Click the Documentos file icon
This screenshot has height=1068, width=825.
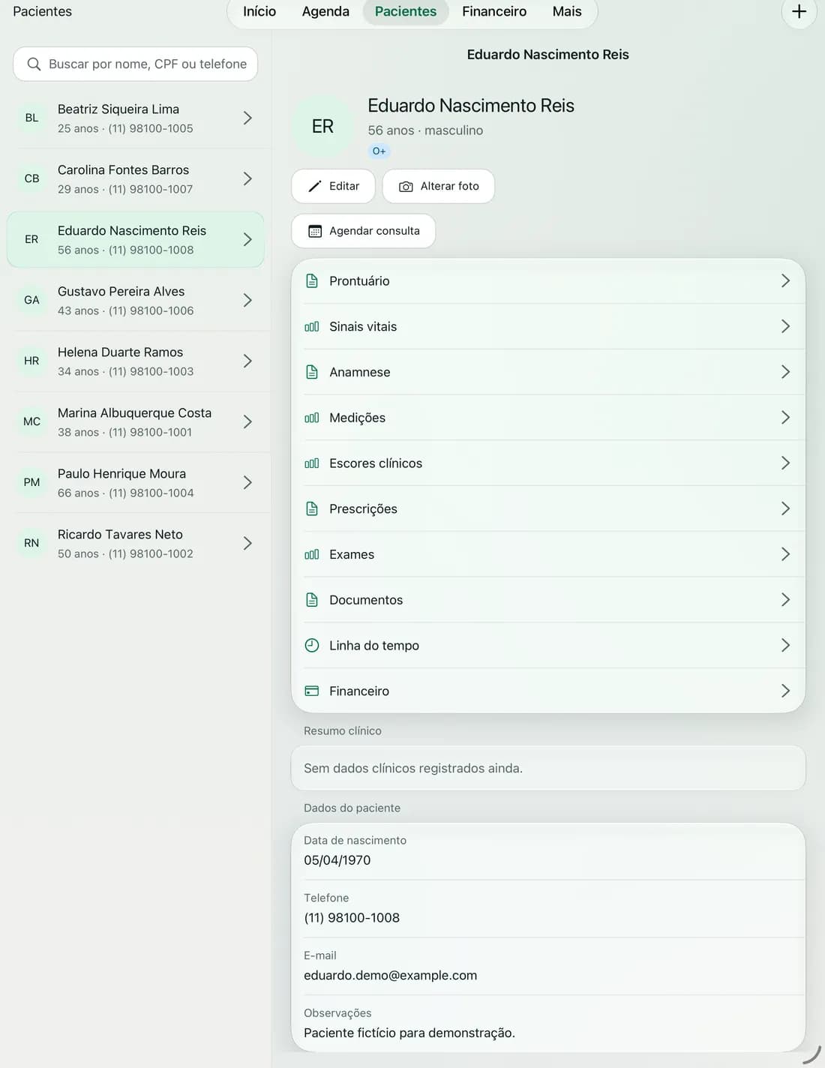pos(312,600)
